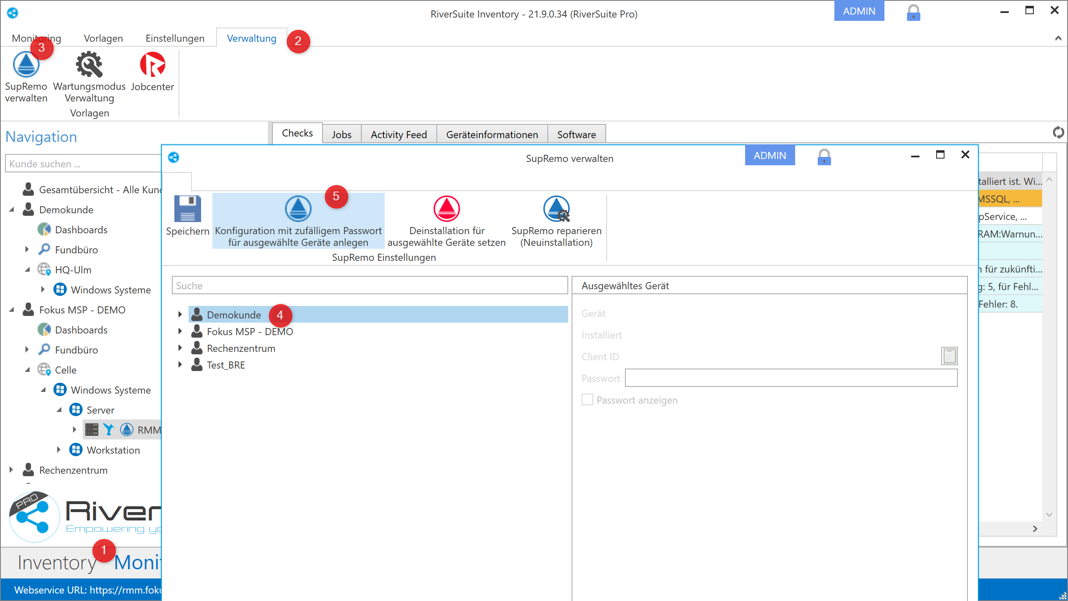Expand Test_BRE in SupRemo device tree
The height and width of the screenshot is (601, 1068).
[180, 364]
